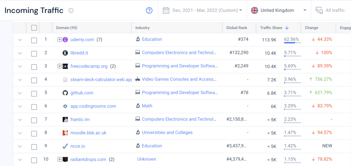Click info icon beside Incoming Traffic title
The image size is (351, 166).
71,11
